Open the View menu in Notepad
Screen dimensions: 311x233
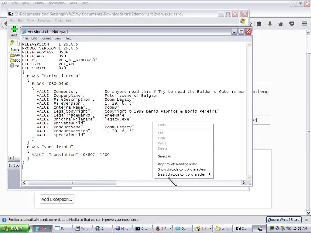[x=58, y=38]
